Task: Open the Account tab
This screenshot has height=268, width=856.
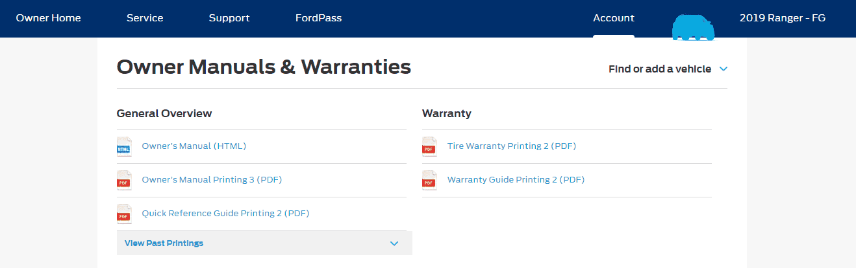Action: (x=614, y=18)
